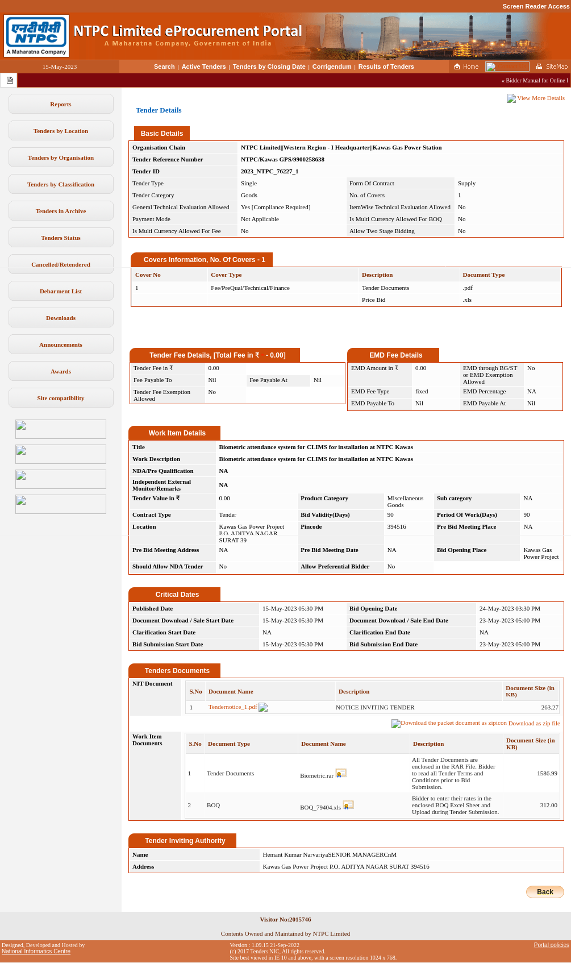Open Reports from the sidebar

pyautogui.click(x=61, y=104)
